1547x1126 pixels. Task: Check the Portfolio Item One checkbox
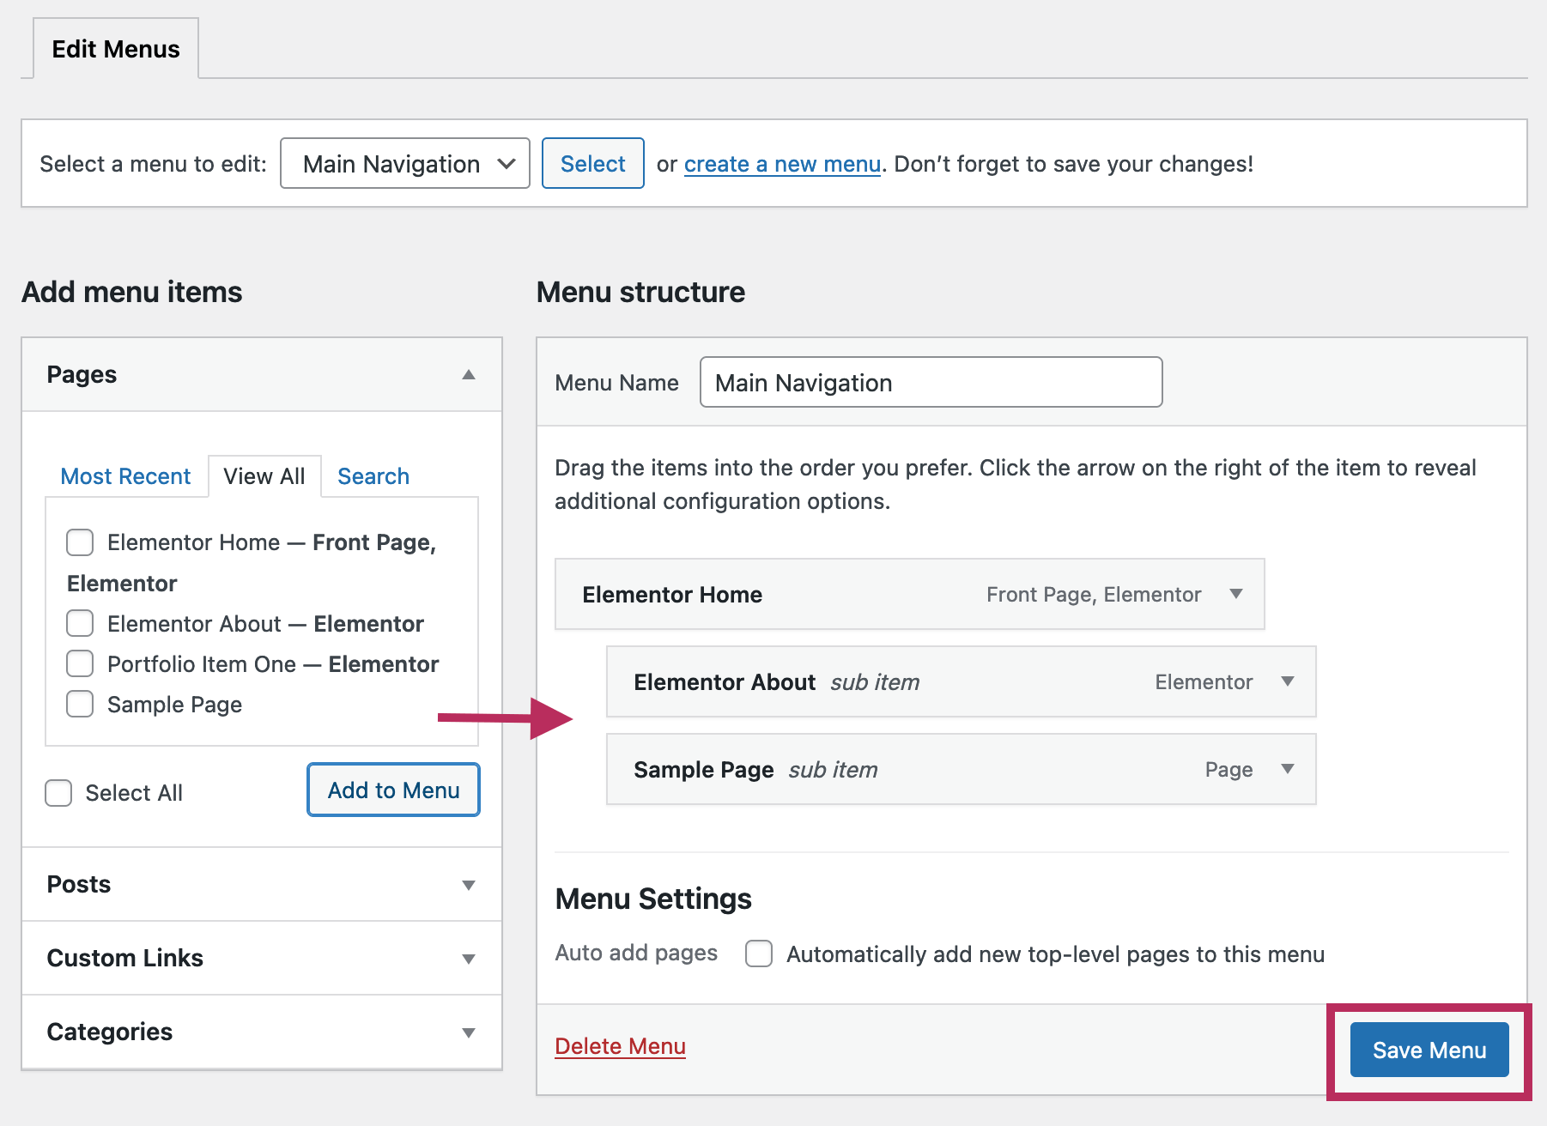click(x=80, y=663)
